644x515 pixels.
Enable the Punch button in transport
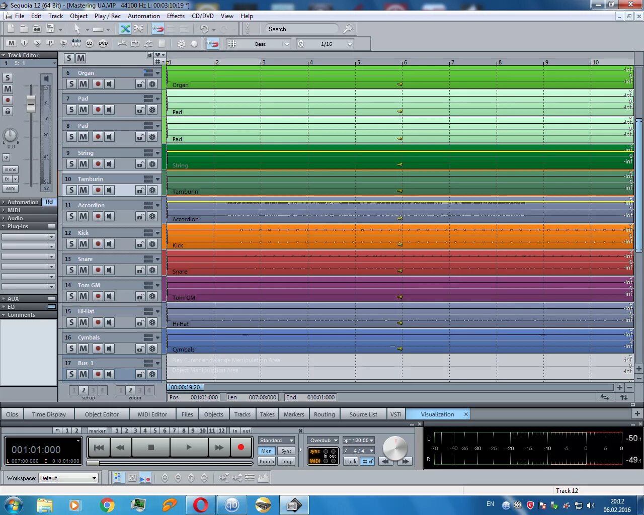coord(267,461)
